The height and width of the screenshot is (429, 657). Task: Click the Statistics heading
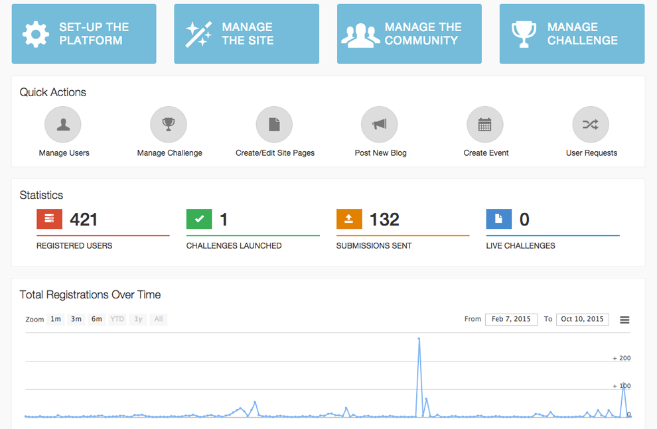41,195
